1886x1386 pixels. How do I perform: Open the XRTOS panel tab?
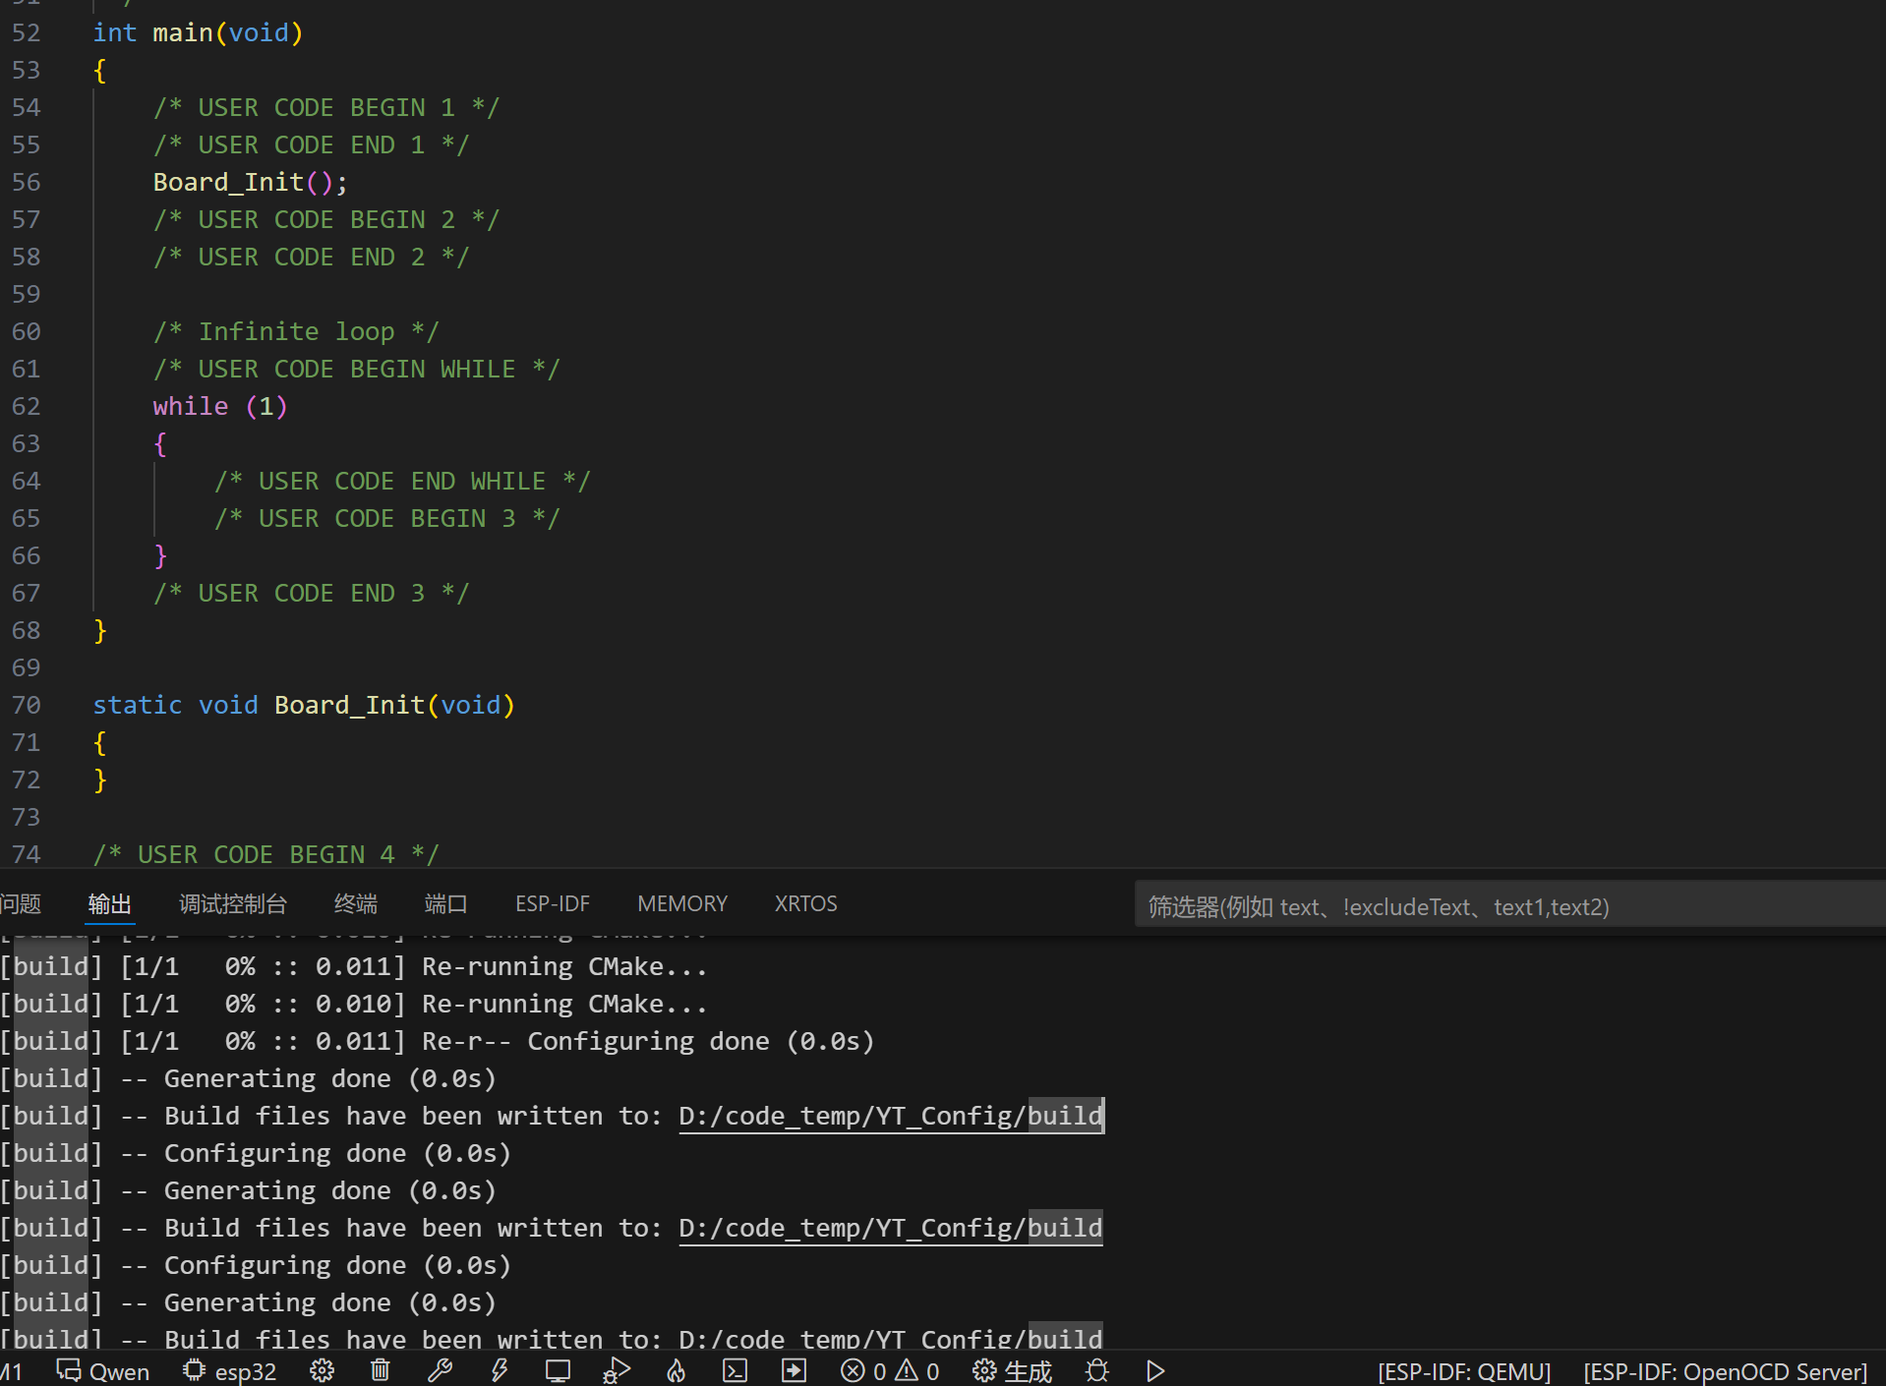(805, 903)
